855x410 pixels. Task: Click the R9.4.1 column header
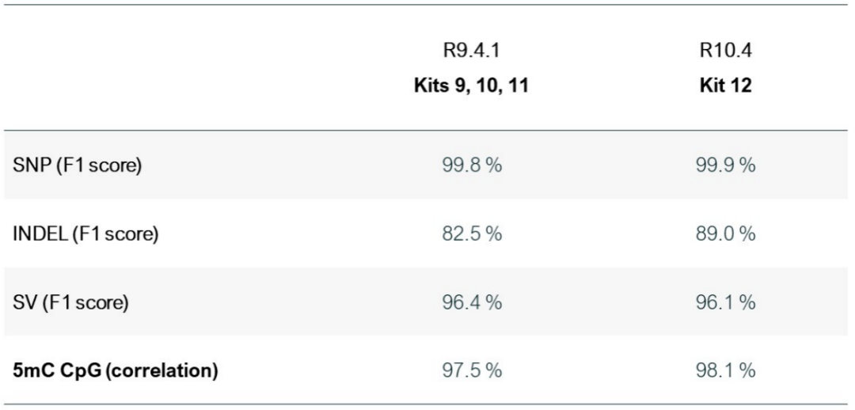[x=472, y=51]
